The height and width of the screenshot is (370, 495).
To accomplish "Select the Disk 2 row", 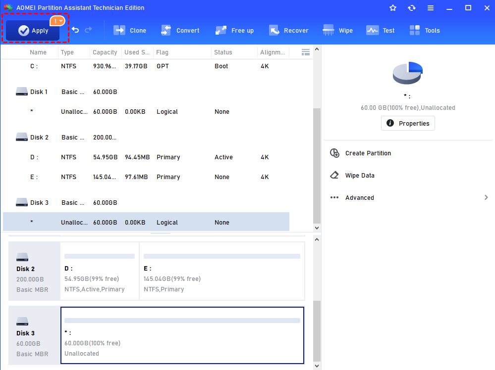I will pyautogui.click(x=146, y=138).
